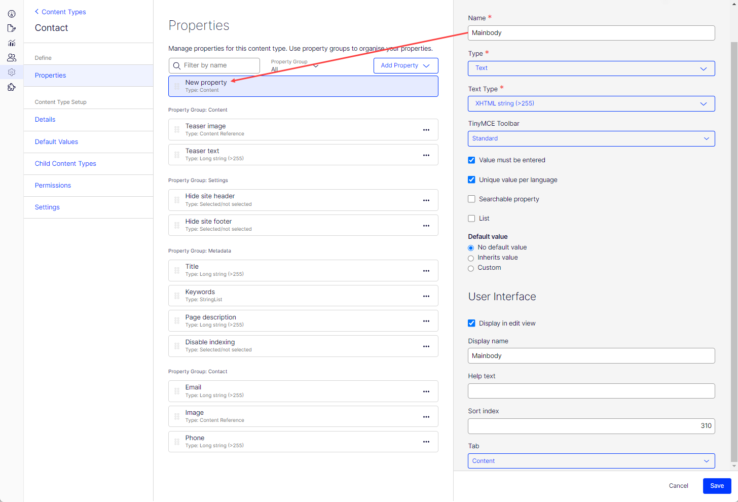Uncheck Display in edit view
738x502 pixels.
[x=471, y=323]
